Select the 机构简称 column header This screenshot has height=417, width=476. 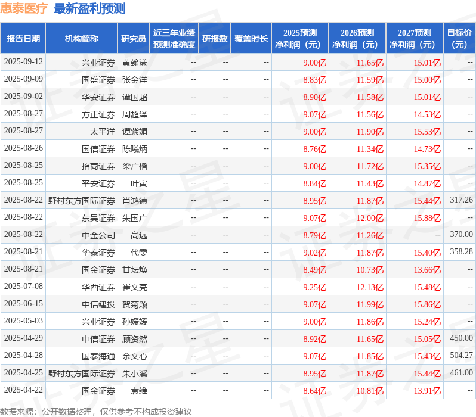[81, 39]
